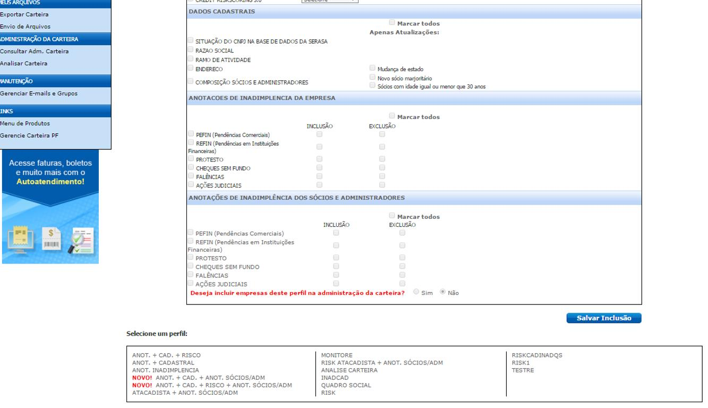
Task: Open Analisar Carteira in the sidebar
Action: click(x=24, y=63)
